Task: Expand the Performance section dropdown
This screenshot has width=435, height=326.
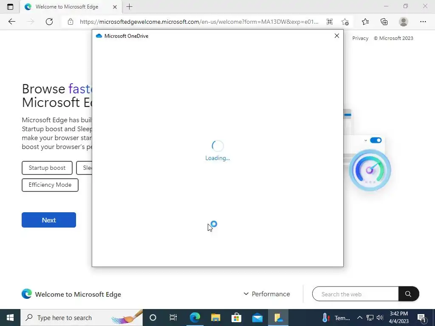Action: coord(267,294)
